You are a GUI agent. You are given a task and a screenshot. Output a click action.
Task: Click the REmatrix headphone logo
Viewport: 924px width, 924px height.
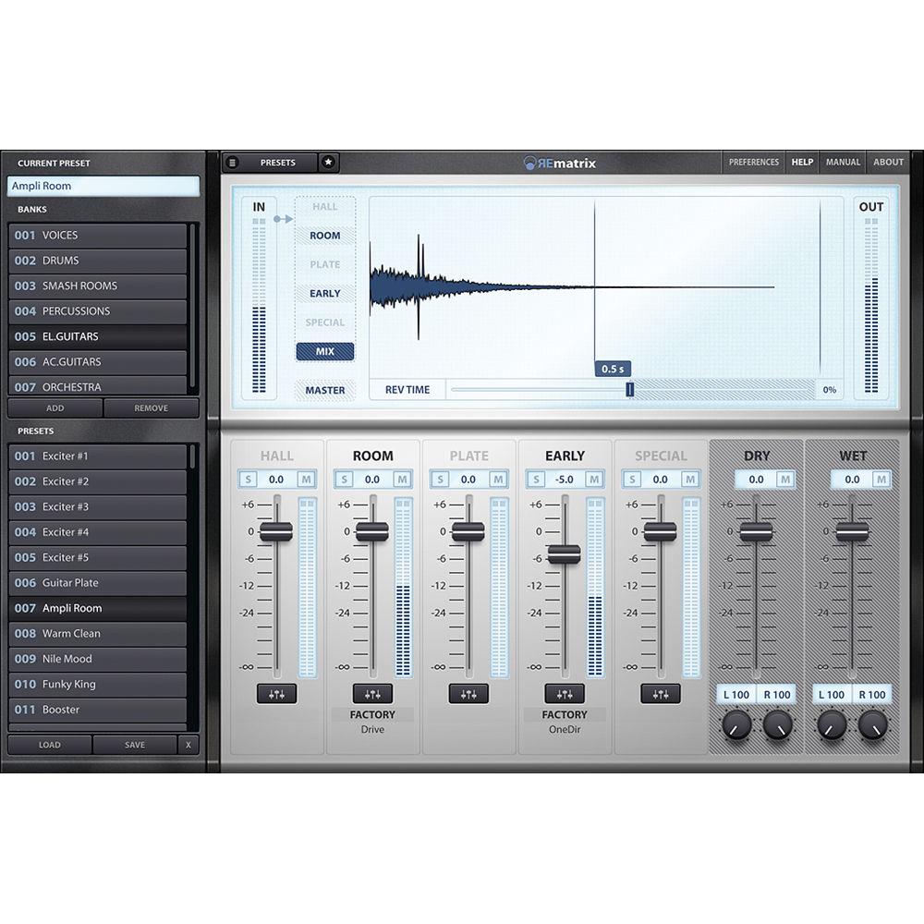click(x=529, y=162)
